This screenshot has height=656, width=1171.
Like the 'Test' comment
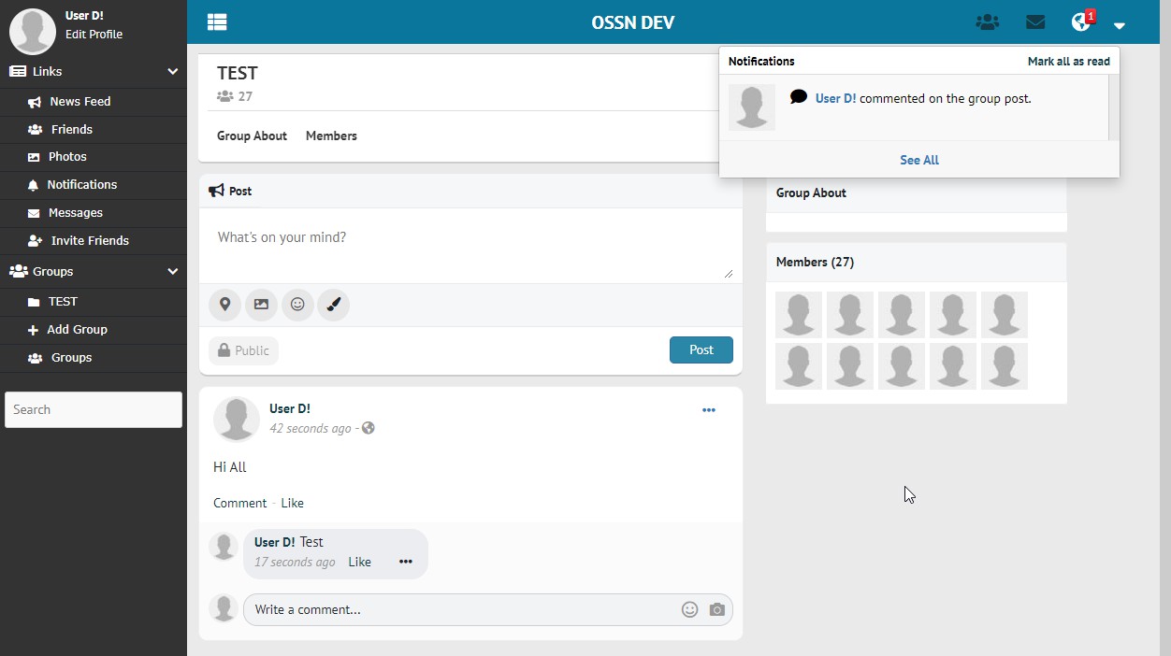[359, 562]
